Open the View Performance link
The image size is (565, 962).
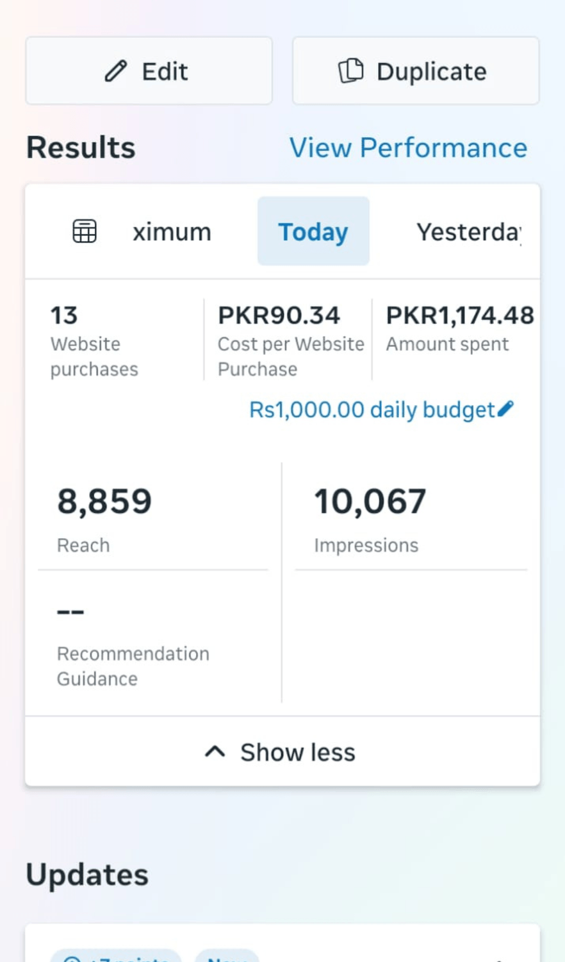click(x=408, y=148)
